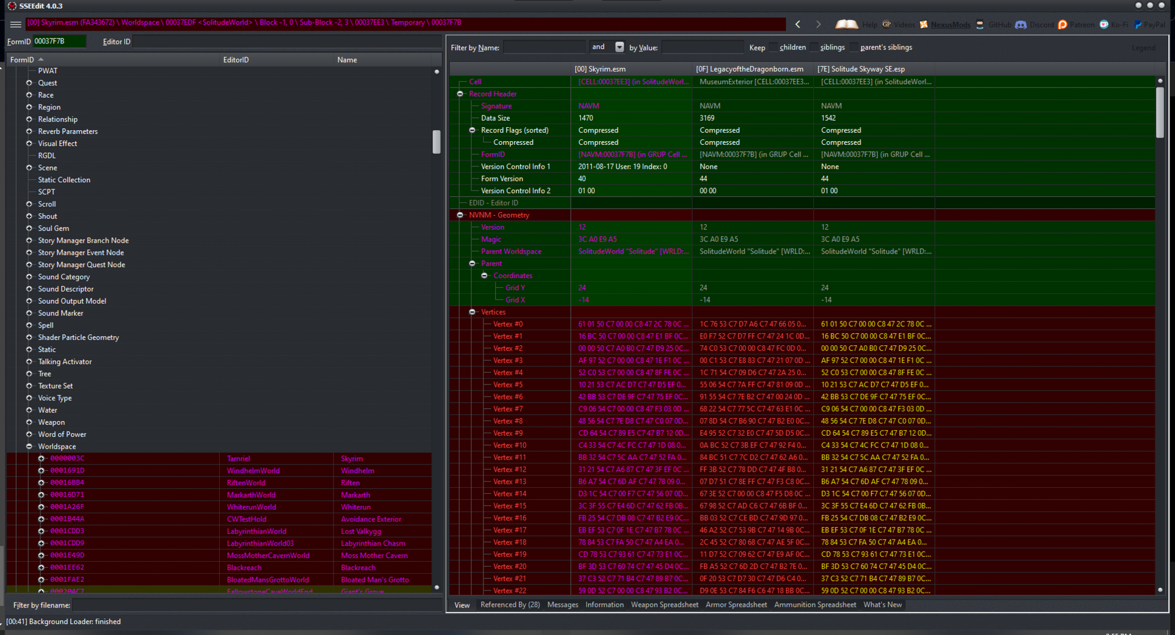The image size is (1175, 635).
Task: Open the Discord icon
Action: [x=1021, y=24]
